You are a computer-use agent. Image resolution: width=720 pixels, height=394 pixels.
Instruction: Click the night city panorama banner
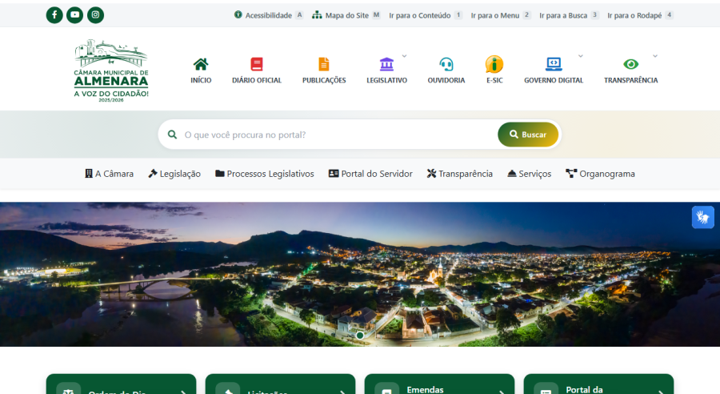[x=360, y=274]
